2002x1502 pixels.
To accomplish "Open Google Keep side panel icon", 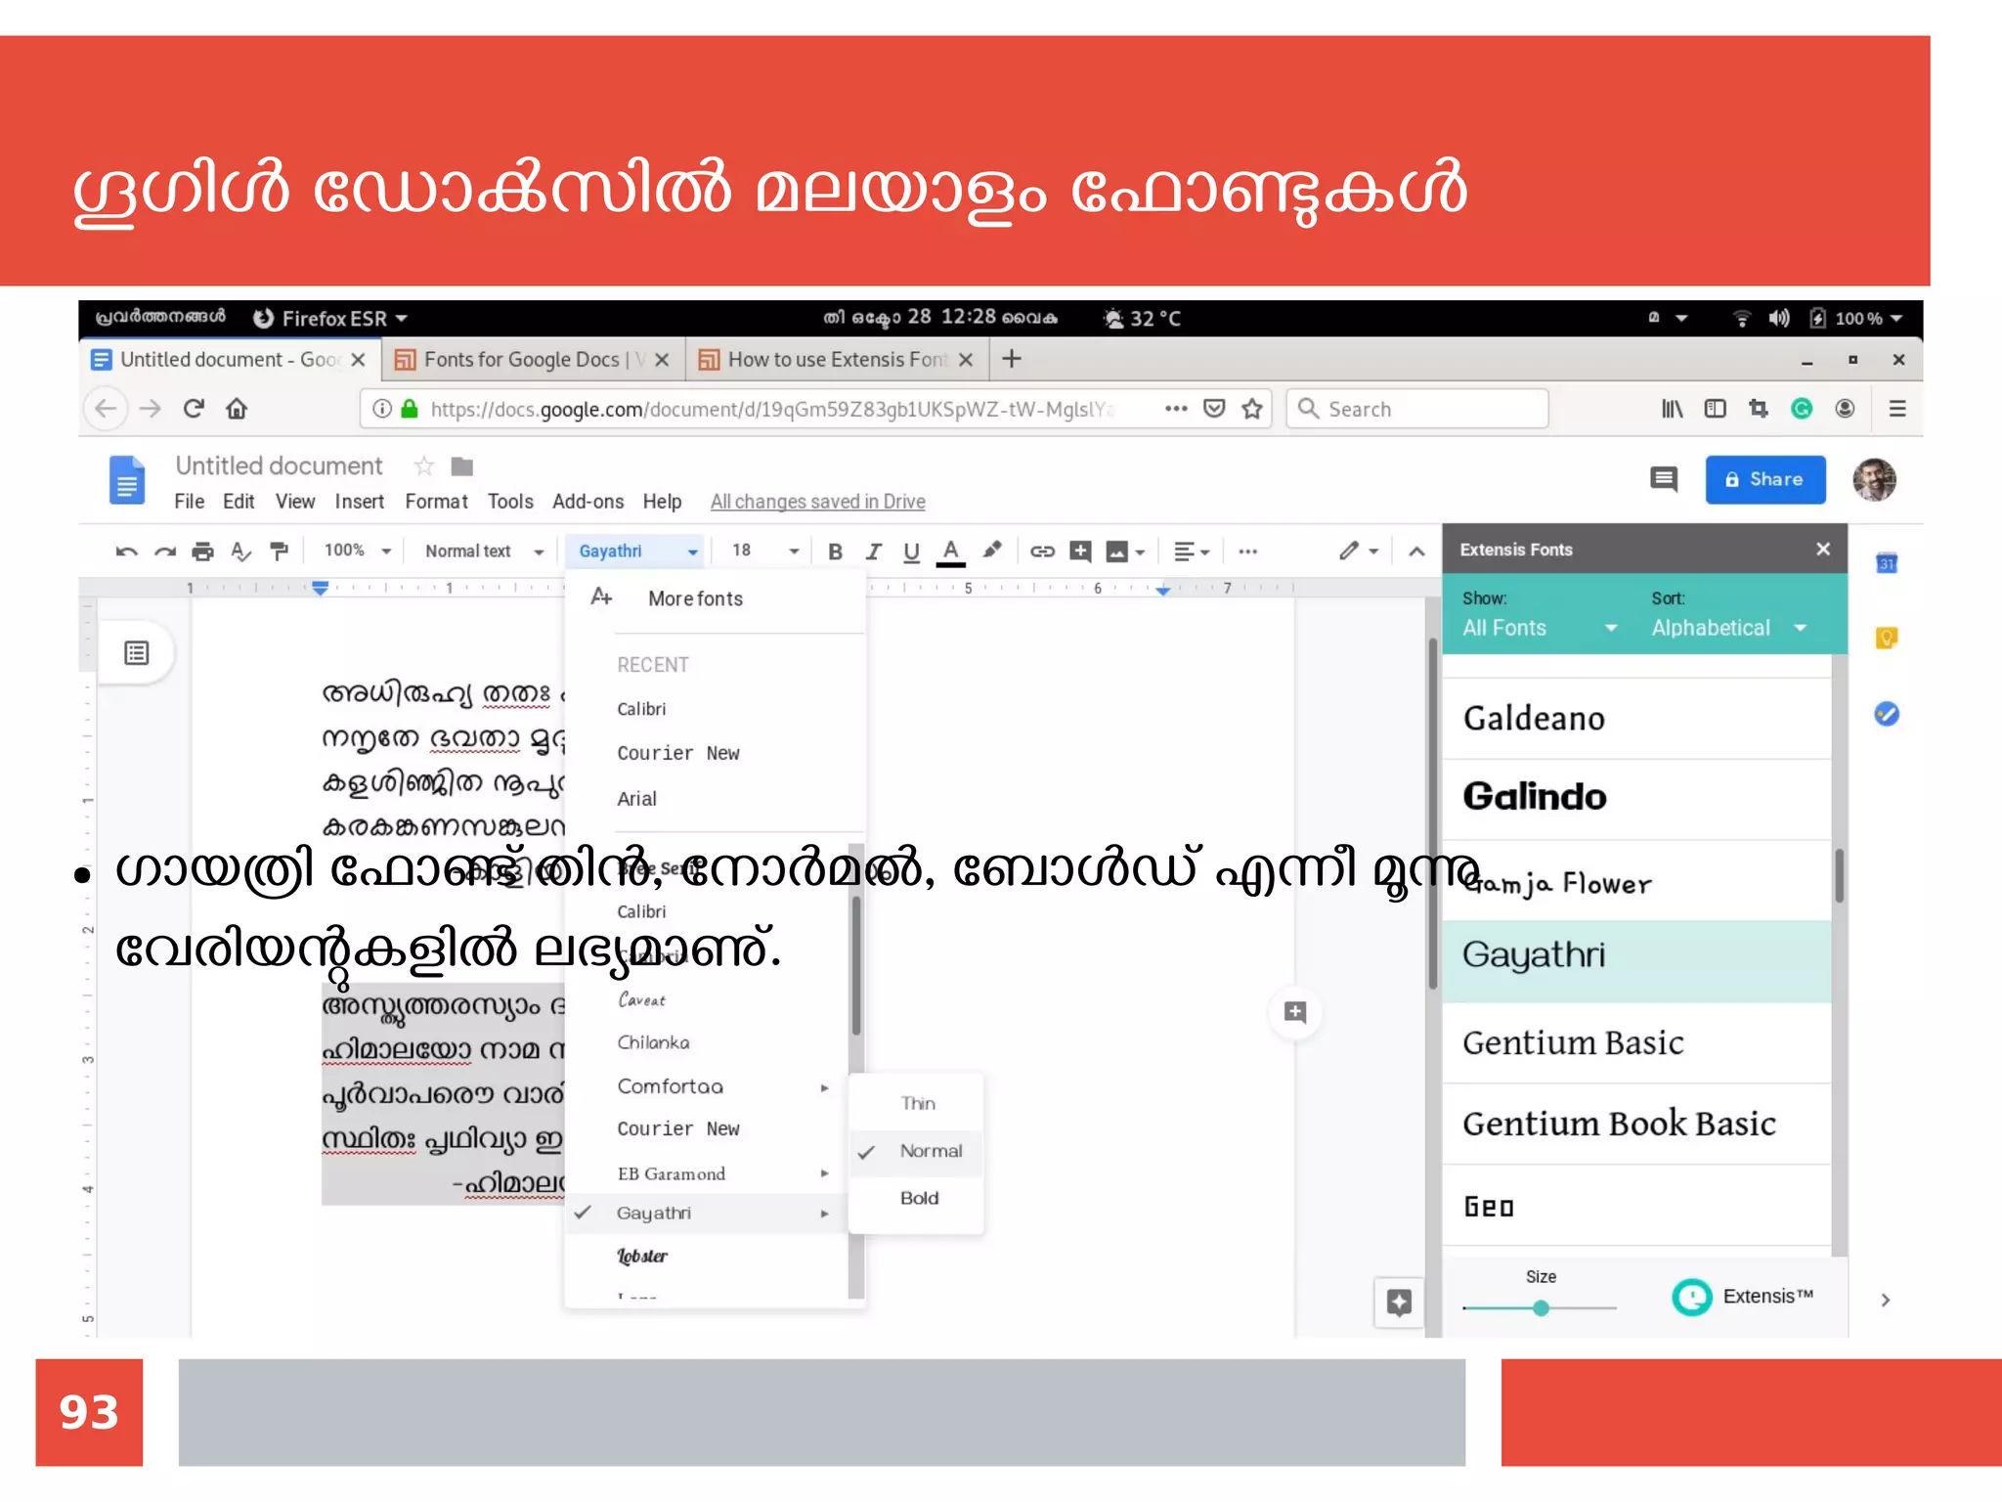I will (1886, 639).
